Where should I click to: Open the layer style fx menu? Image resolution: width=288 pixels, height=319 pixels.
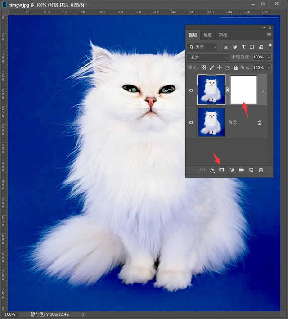tap(212, 170)
